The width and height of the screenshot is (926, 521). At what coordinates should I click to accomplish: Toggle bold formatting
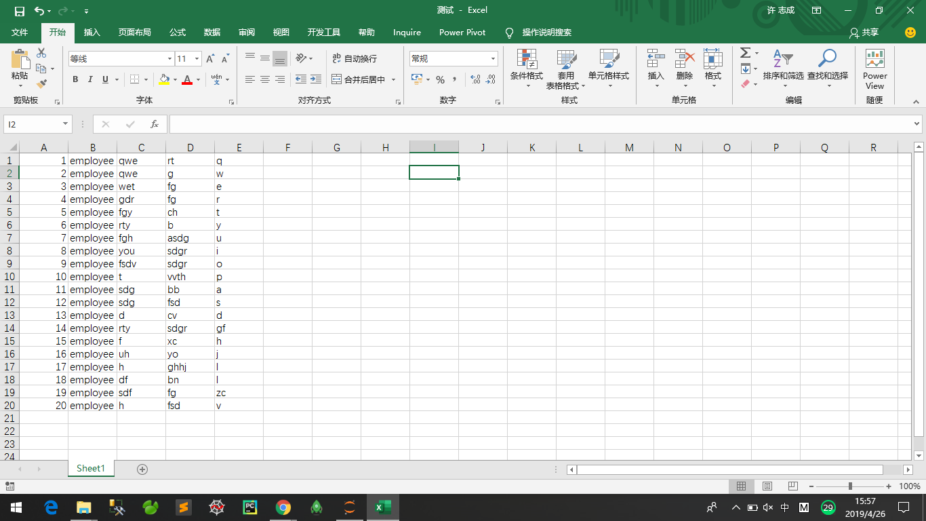(x=75, y=79)
